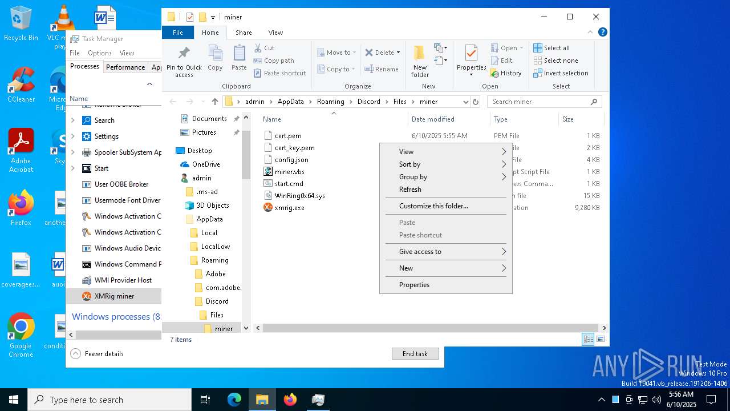Click the Rename ribbon button
Image resolution: width=730 pixels, height=411 pixels.
[x=382, y=69]
